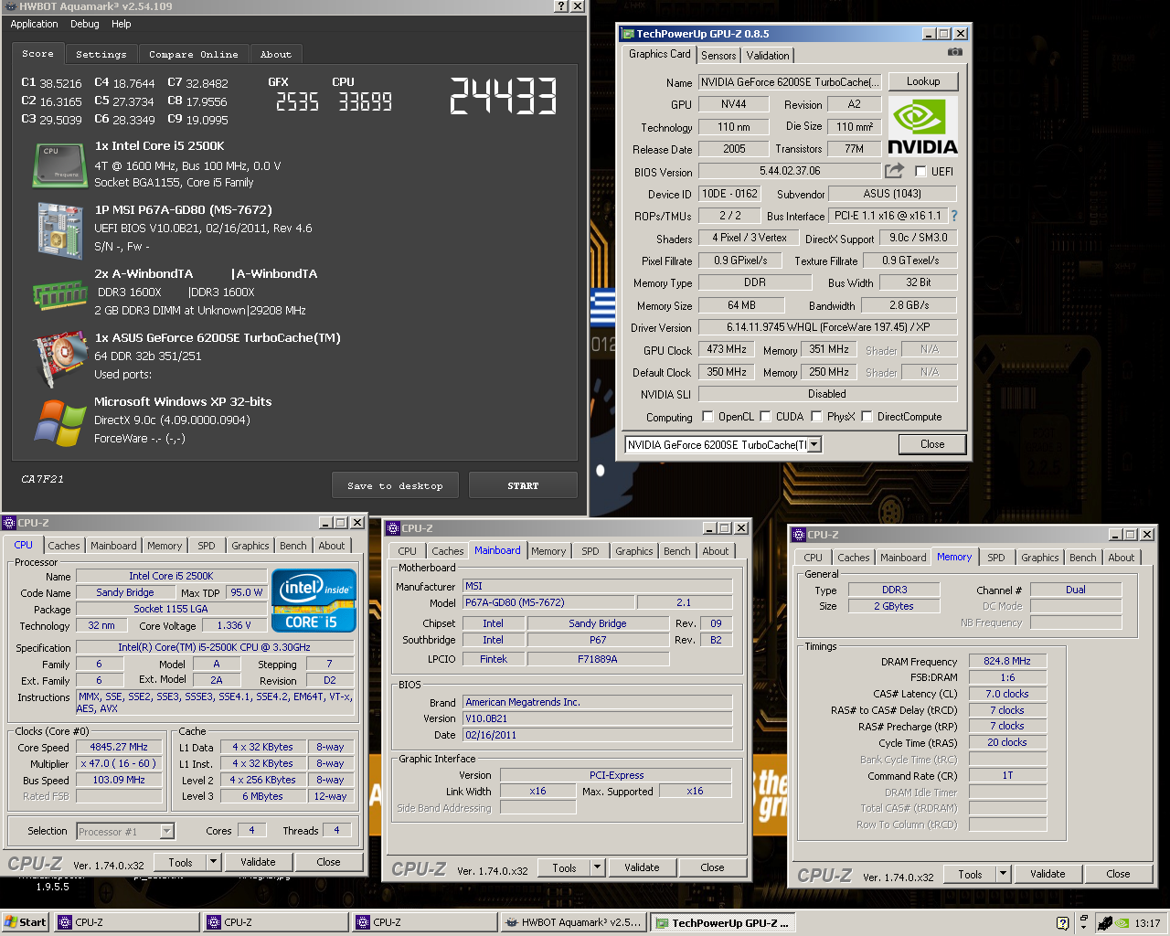The height and width of the screenshot is (936, 1170).
Task: Click the BIOS Version V10.0B21 field
Action: (x=598, y=718)
